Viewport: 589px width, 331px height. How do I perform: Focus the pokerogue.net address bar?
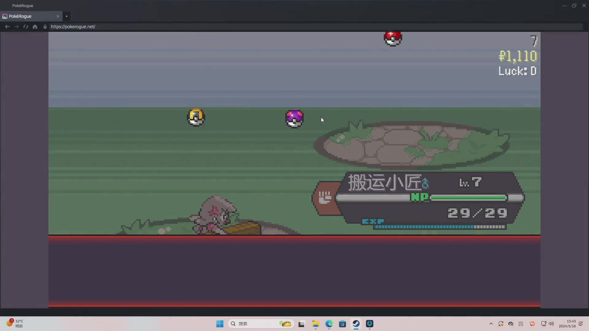point(316,27)
